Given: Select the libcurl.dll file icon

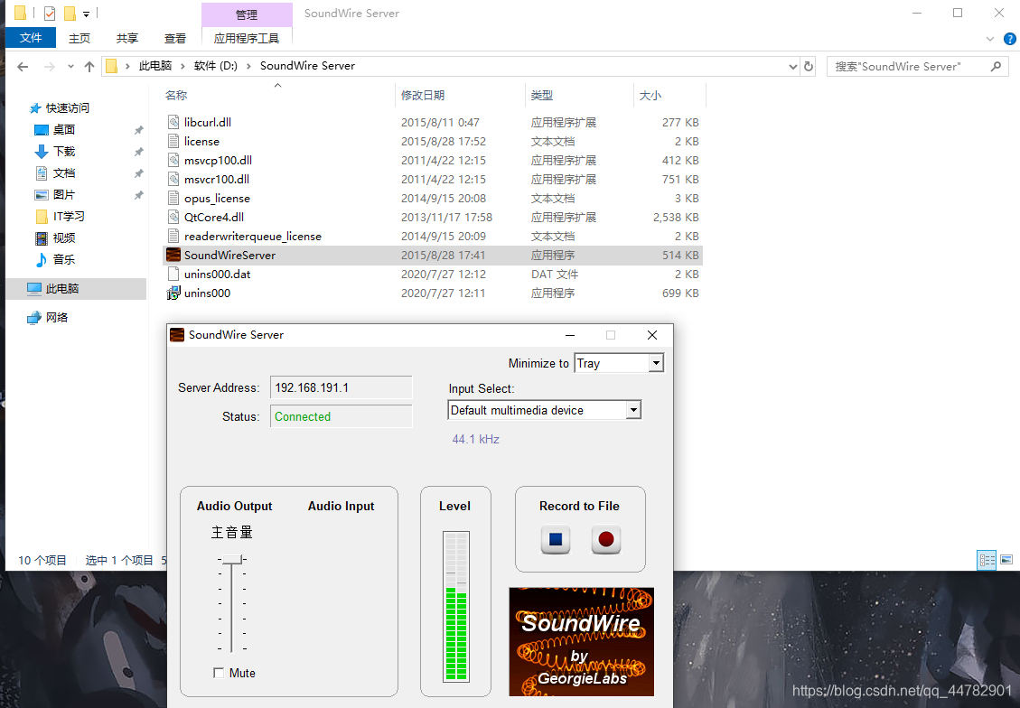Looking at the screenshot, I should click(173, 122).
